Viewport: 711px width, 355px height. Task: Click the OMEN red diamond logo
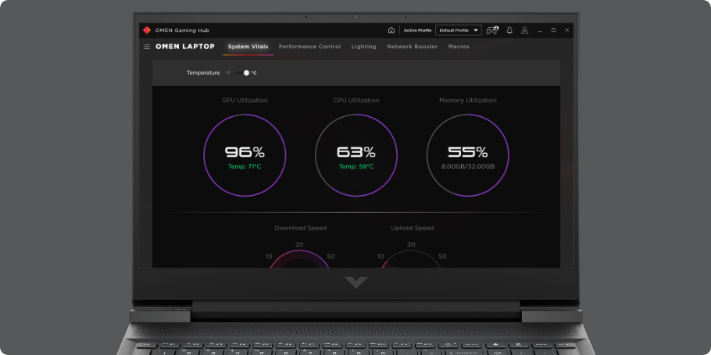click(x=147, y=30)
